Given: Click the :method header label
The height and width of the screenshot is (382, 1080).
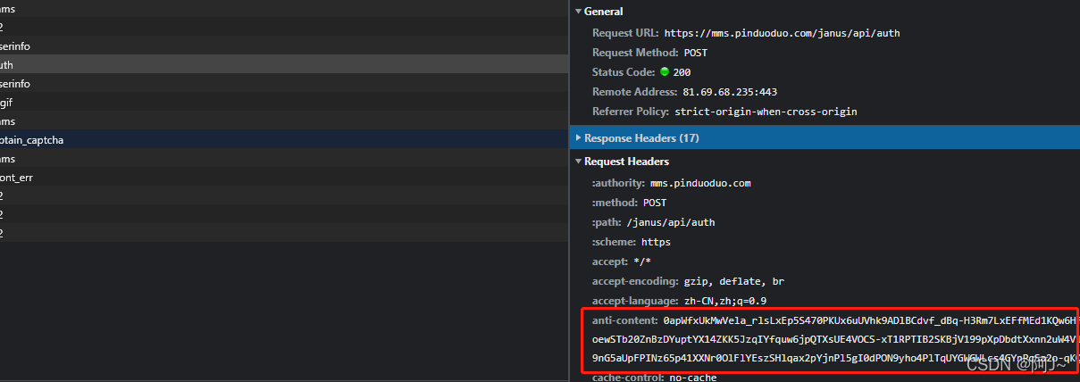Looking at the screenshot, I should 615,203.
